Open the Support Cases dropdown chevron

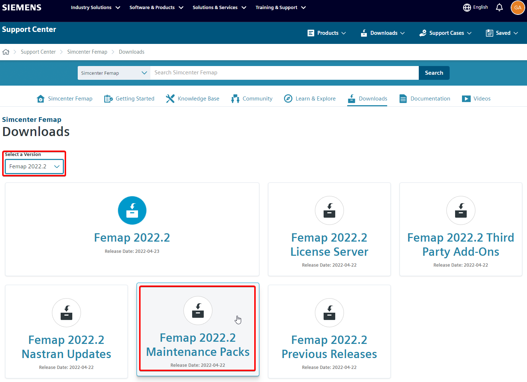pyautogui.click(x=469, y=33)
